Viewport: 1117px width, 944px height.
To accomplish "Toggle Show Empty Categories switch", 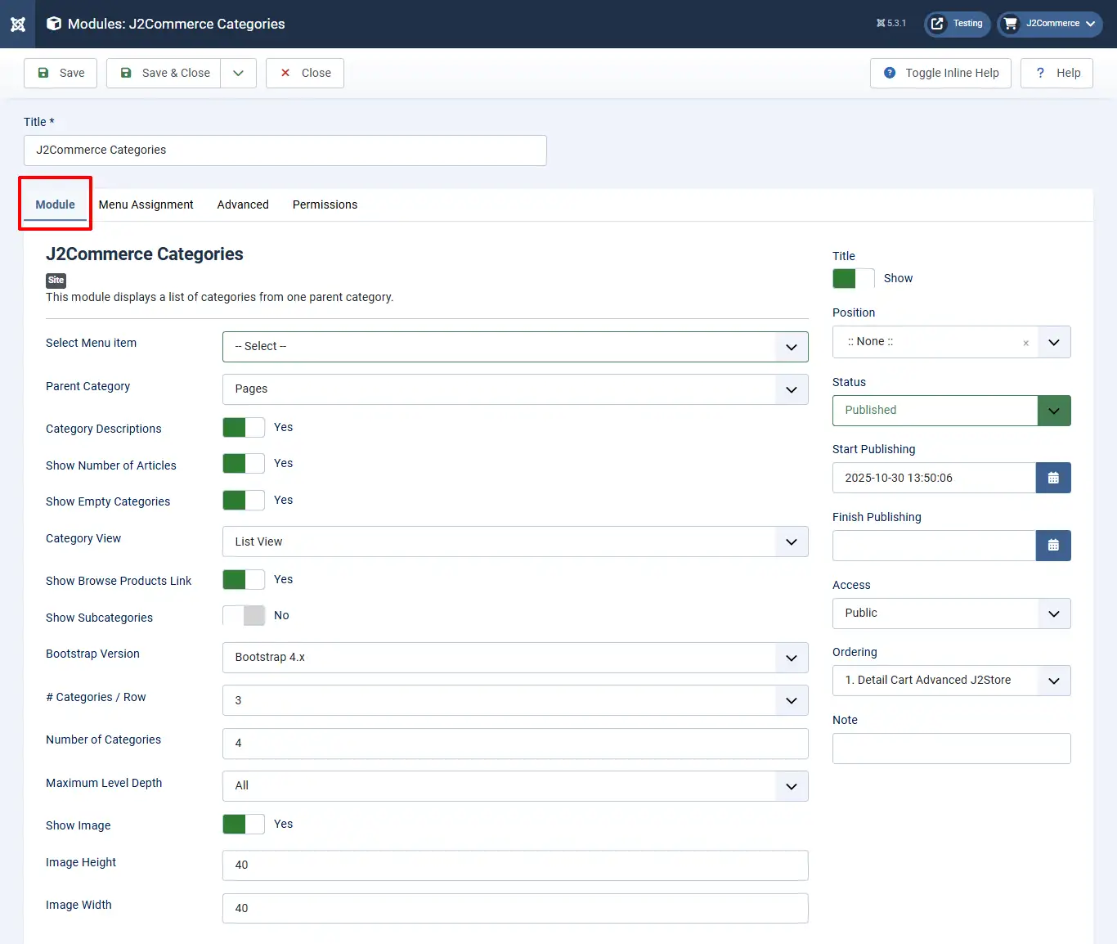I will (x=244, y=501).
